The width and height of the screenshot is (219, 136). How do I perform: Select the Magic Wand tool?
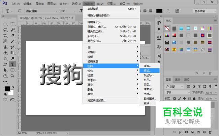tap(12, 30)
